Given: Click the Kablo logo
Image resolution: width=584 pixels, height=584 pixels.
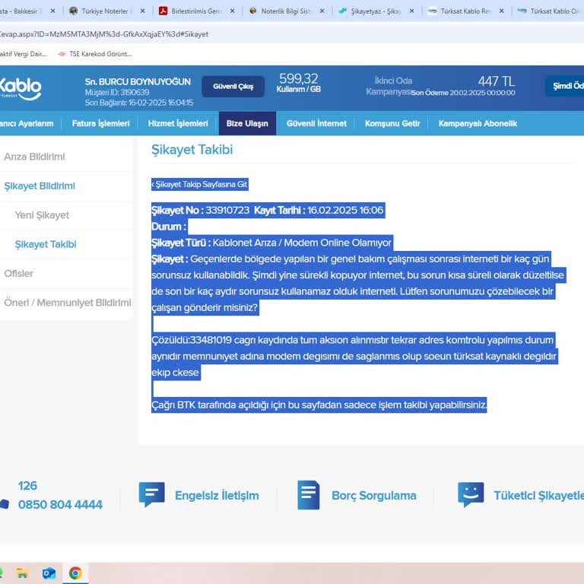Looking at the screenshot, I should (x=21, y=89).
